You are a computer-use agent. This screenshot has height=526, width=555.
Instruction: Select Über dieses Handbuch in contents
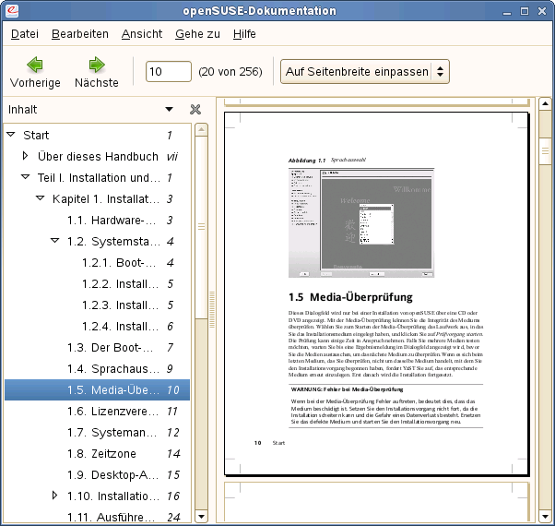click(98, 157)
